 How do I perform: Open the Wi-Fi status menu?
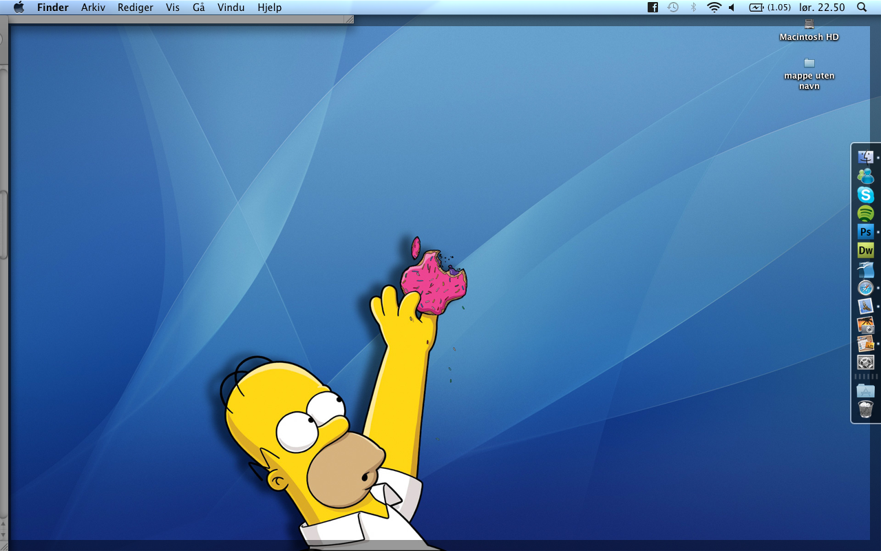click(714, 8)
